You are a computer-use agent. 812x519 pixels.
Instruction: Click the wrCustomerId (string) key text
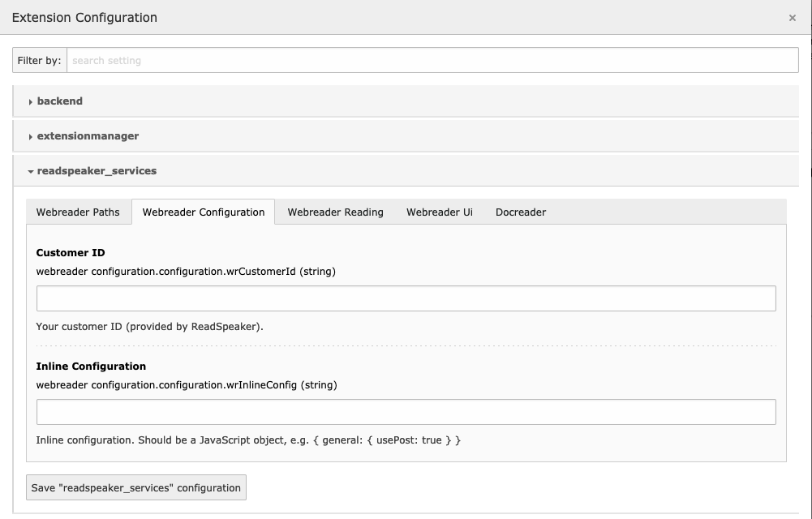(186, 272)
